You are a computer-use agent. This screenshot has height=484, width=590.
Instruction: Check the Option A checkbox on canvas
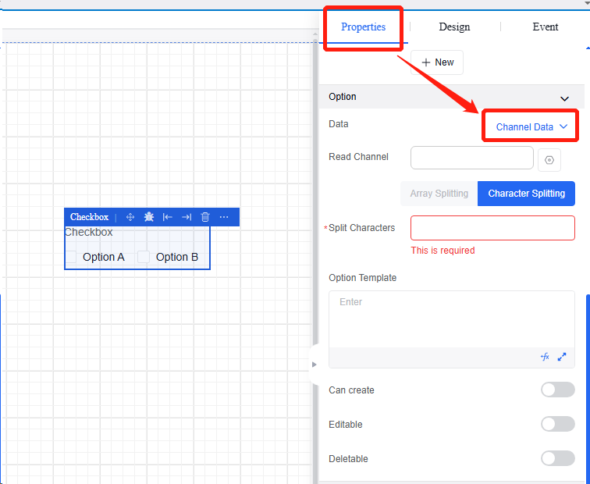pyautogui.click(x=71, y=257)
